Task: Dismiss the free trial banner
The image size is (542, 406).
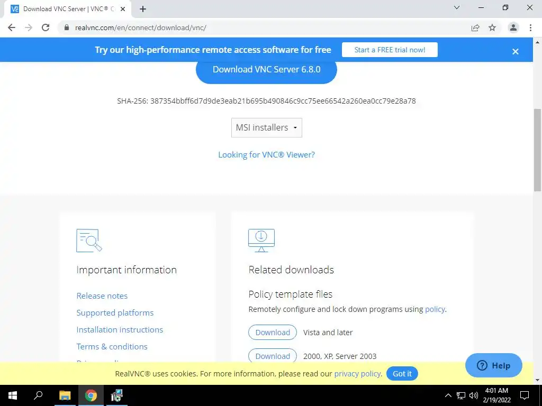Action: [516, 51]
